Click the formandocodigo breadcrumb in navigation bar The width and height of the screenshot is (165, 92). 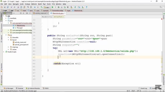[x=58, y=10]
